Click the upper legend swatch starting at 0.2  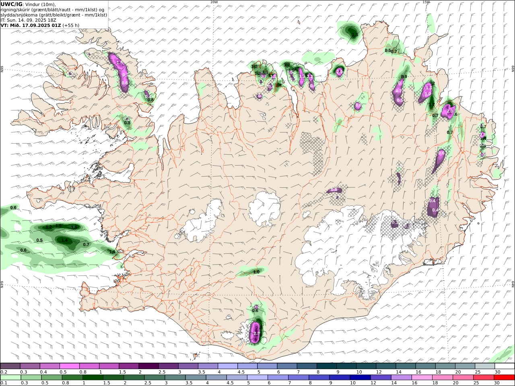click(x=10, y=366)
